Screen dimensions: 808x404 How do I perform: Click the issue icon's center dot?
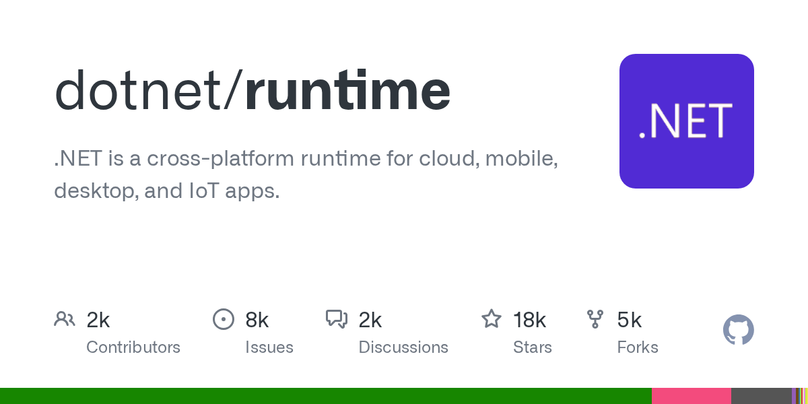pyautogui.click(x=224, y=319)
